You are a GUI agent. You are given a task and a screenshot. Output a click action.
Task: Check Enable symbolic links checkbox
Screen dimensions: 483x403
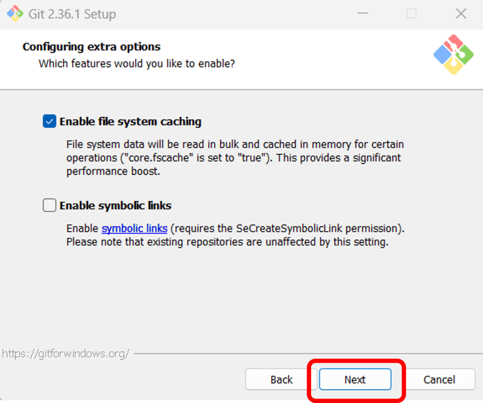tap(50, 206)
